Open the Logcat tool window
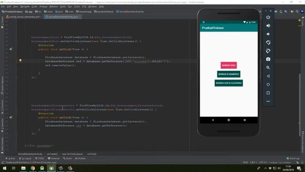The height and width of the screenshot is (172, 305). pyautogui.click(x=25, y=158)
